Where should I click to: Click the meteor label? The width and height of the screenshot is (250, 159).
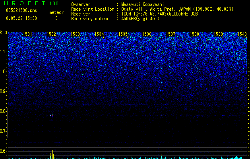(56, 12)
